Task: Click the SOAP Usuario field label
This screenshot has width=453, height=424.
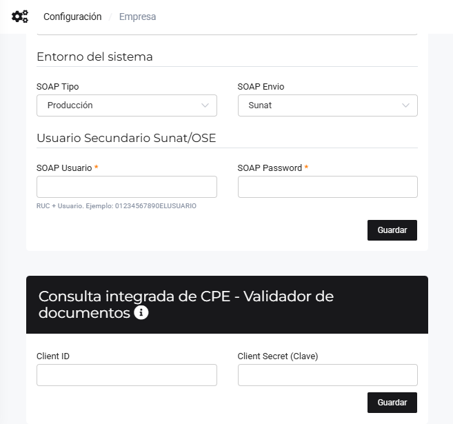Action: point(64,168)
